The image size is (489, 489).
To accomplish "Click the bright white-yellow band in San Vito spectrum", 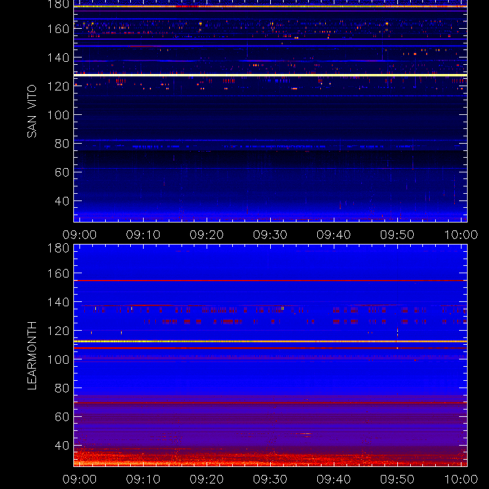I will (270, 75).
